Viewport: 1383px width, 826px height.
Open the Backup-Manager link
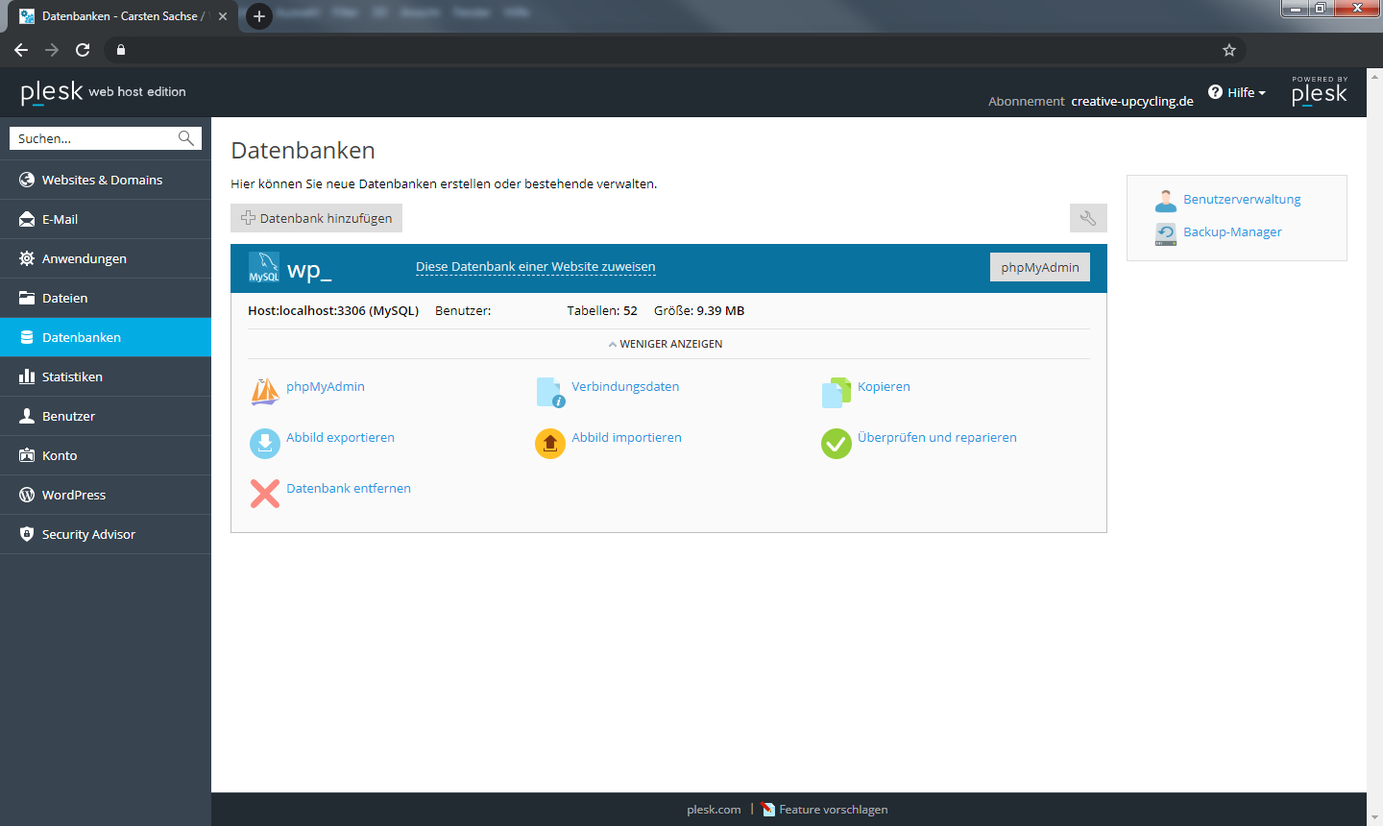point(1232,231)
